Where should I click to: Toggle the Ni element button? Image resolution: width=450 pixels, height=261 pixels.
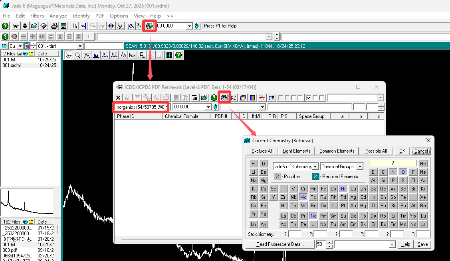coord(343,188)
